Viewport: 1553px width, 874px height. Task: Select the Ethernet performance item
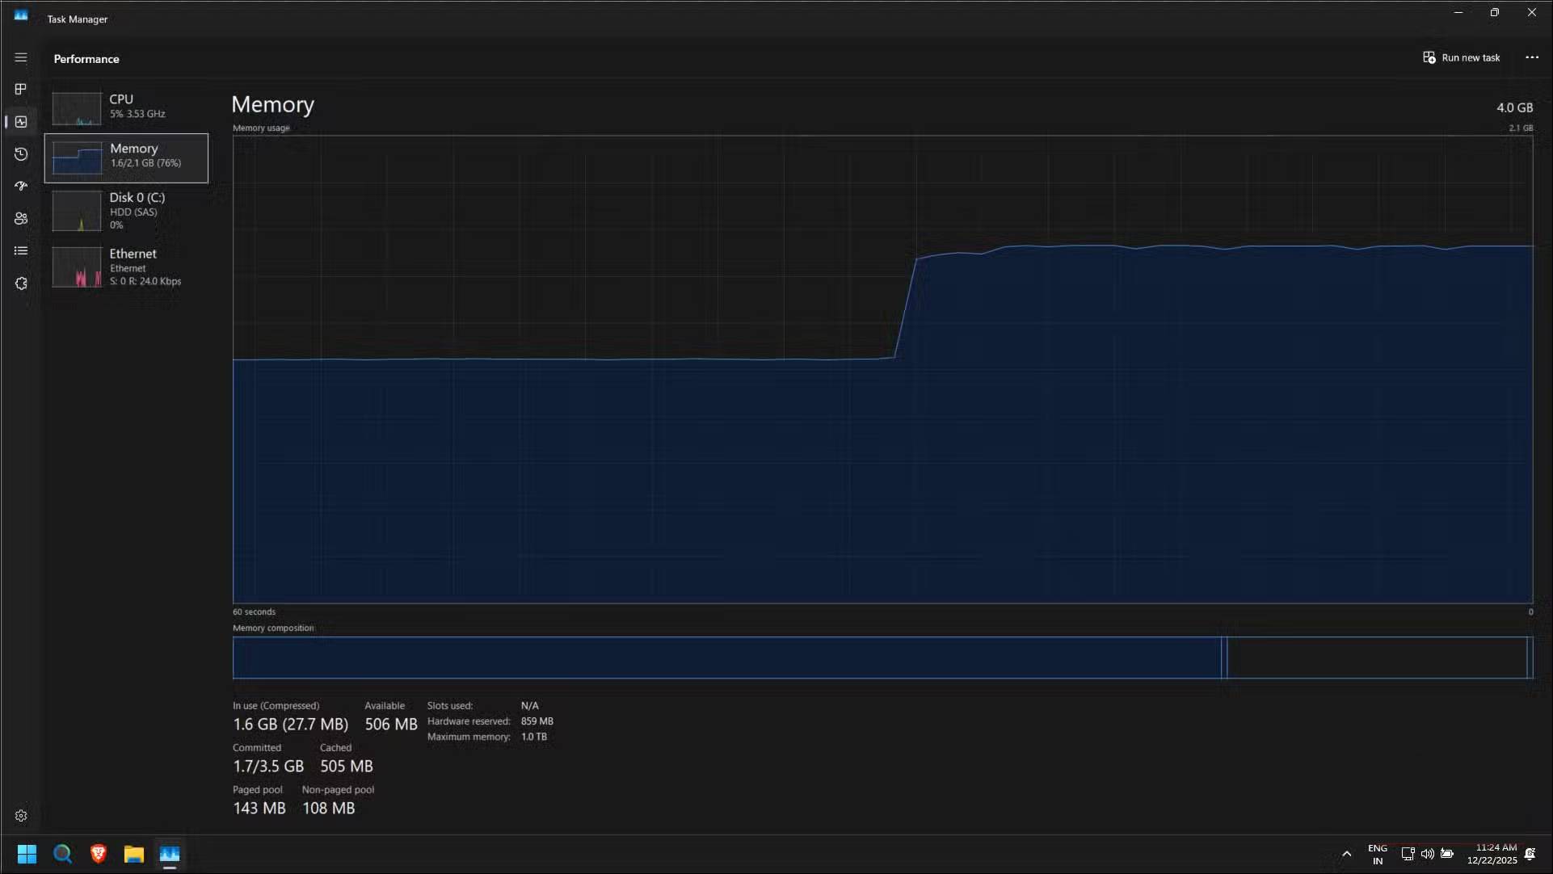pyautogui.click(x=126, y=267)
